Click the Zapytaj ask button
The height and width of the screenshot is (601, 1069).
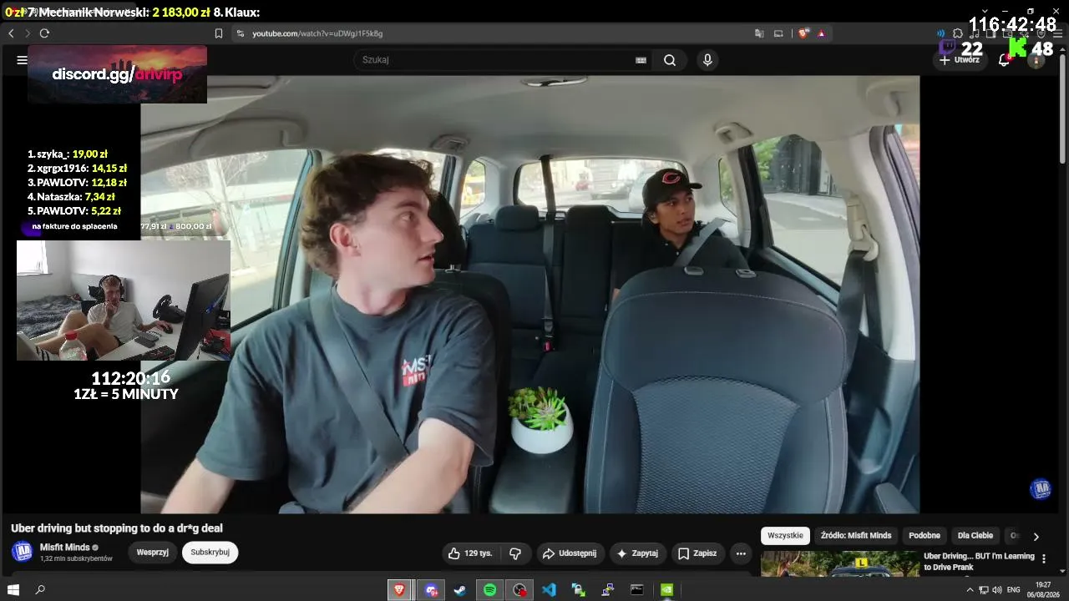[x=637, y=553]
